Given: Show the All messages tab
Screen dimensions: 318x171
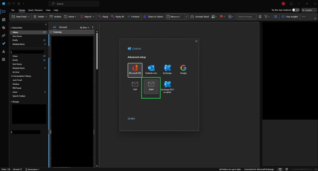Looking at the screenshot, I should pyautogui.click(x=54, y=27).
